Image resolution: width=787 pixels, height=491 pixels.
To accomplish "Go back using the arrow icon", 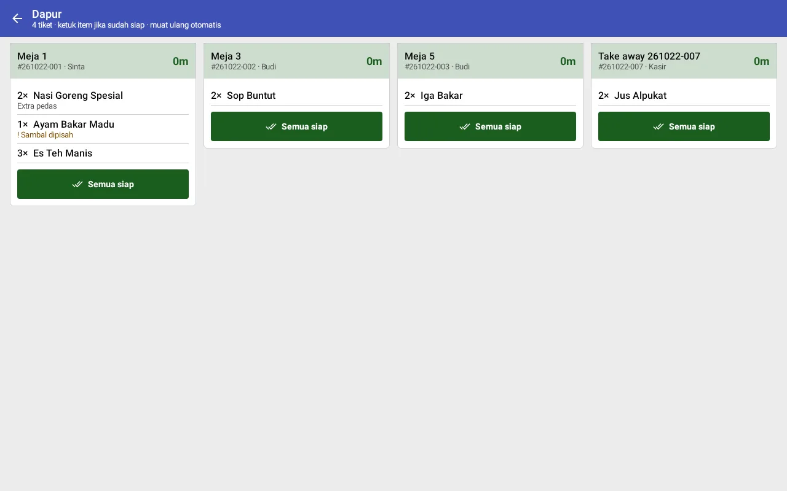I will [x=17, y=18].
